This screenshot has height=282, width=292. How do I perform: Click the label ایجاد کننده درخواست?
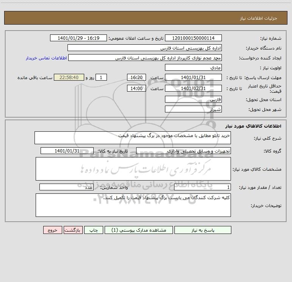click(x=260, y=58)
